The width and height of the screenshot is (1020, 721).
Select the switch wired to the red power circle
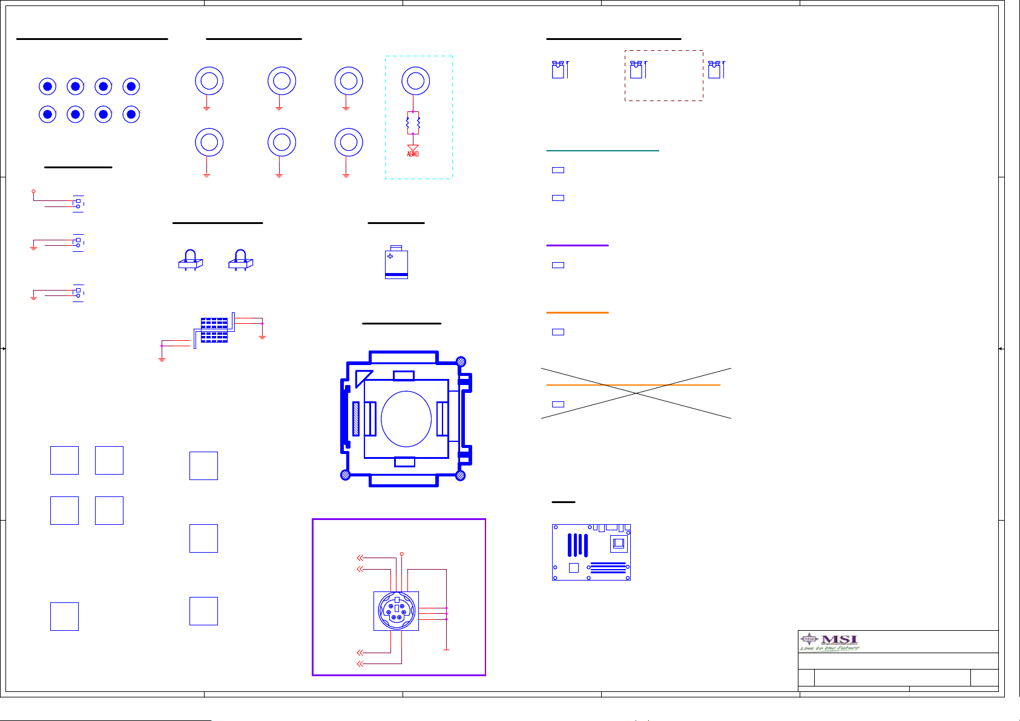(x=78, y=203)
